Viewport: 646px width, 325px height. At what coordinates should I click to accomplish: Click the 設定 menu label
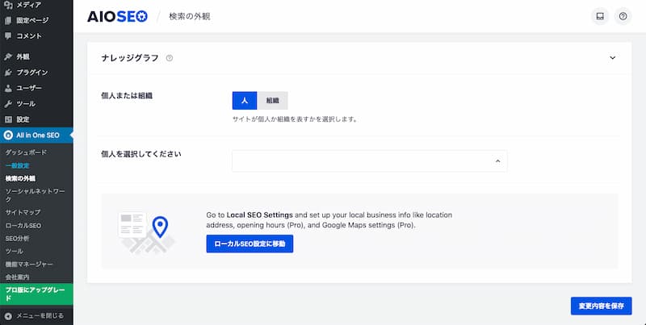pos(23,119)
